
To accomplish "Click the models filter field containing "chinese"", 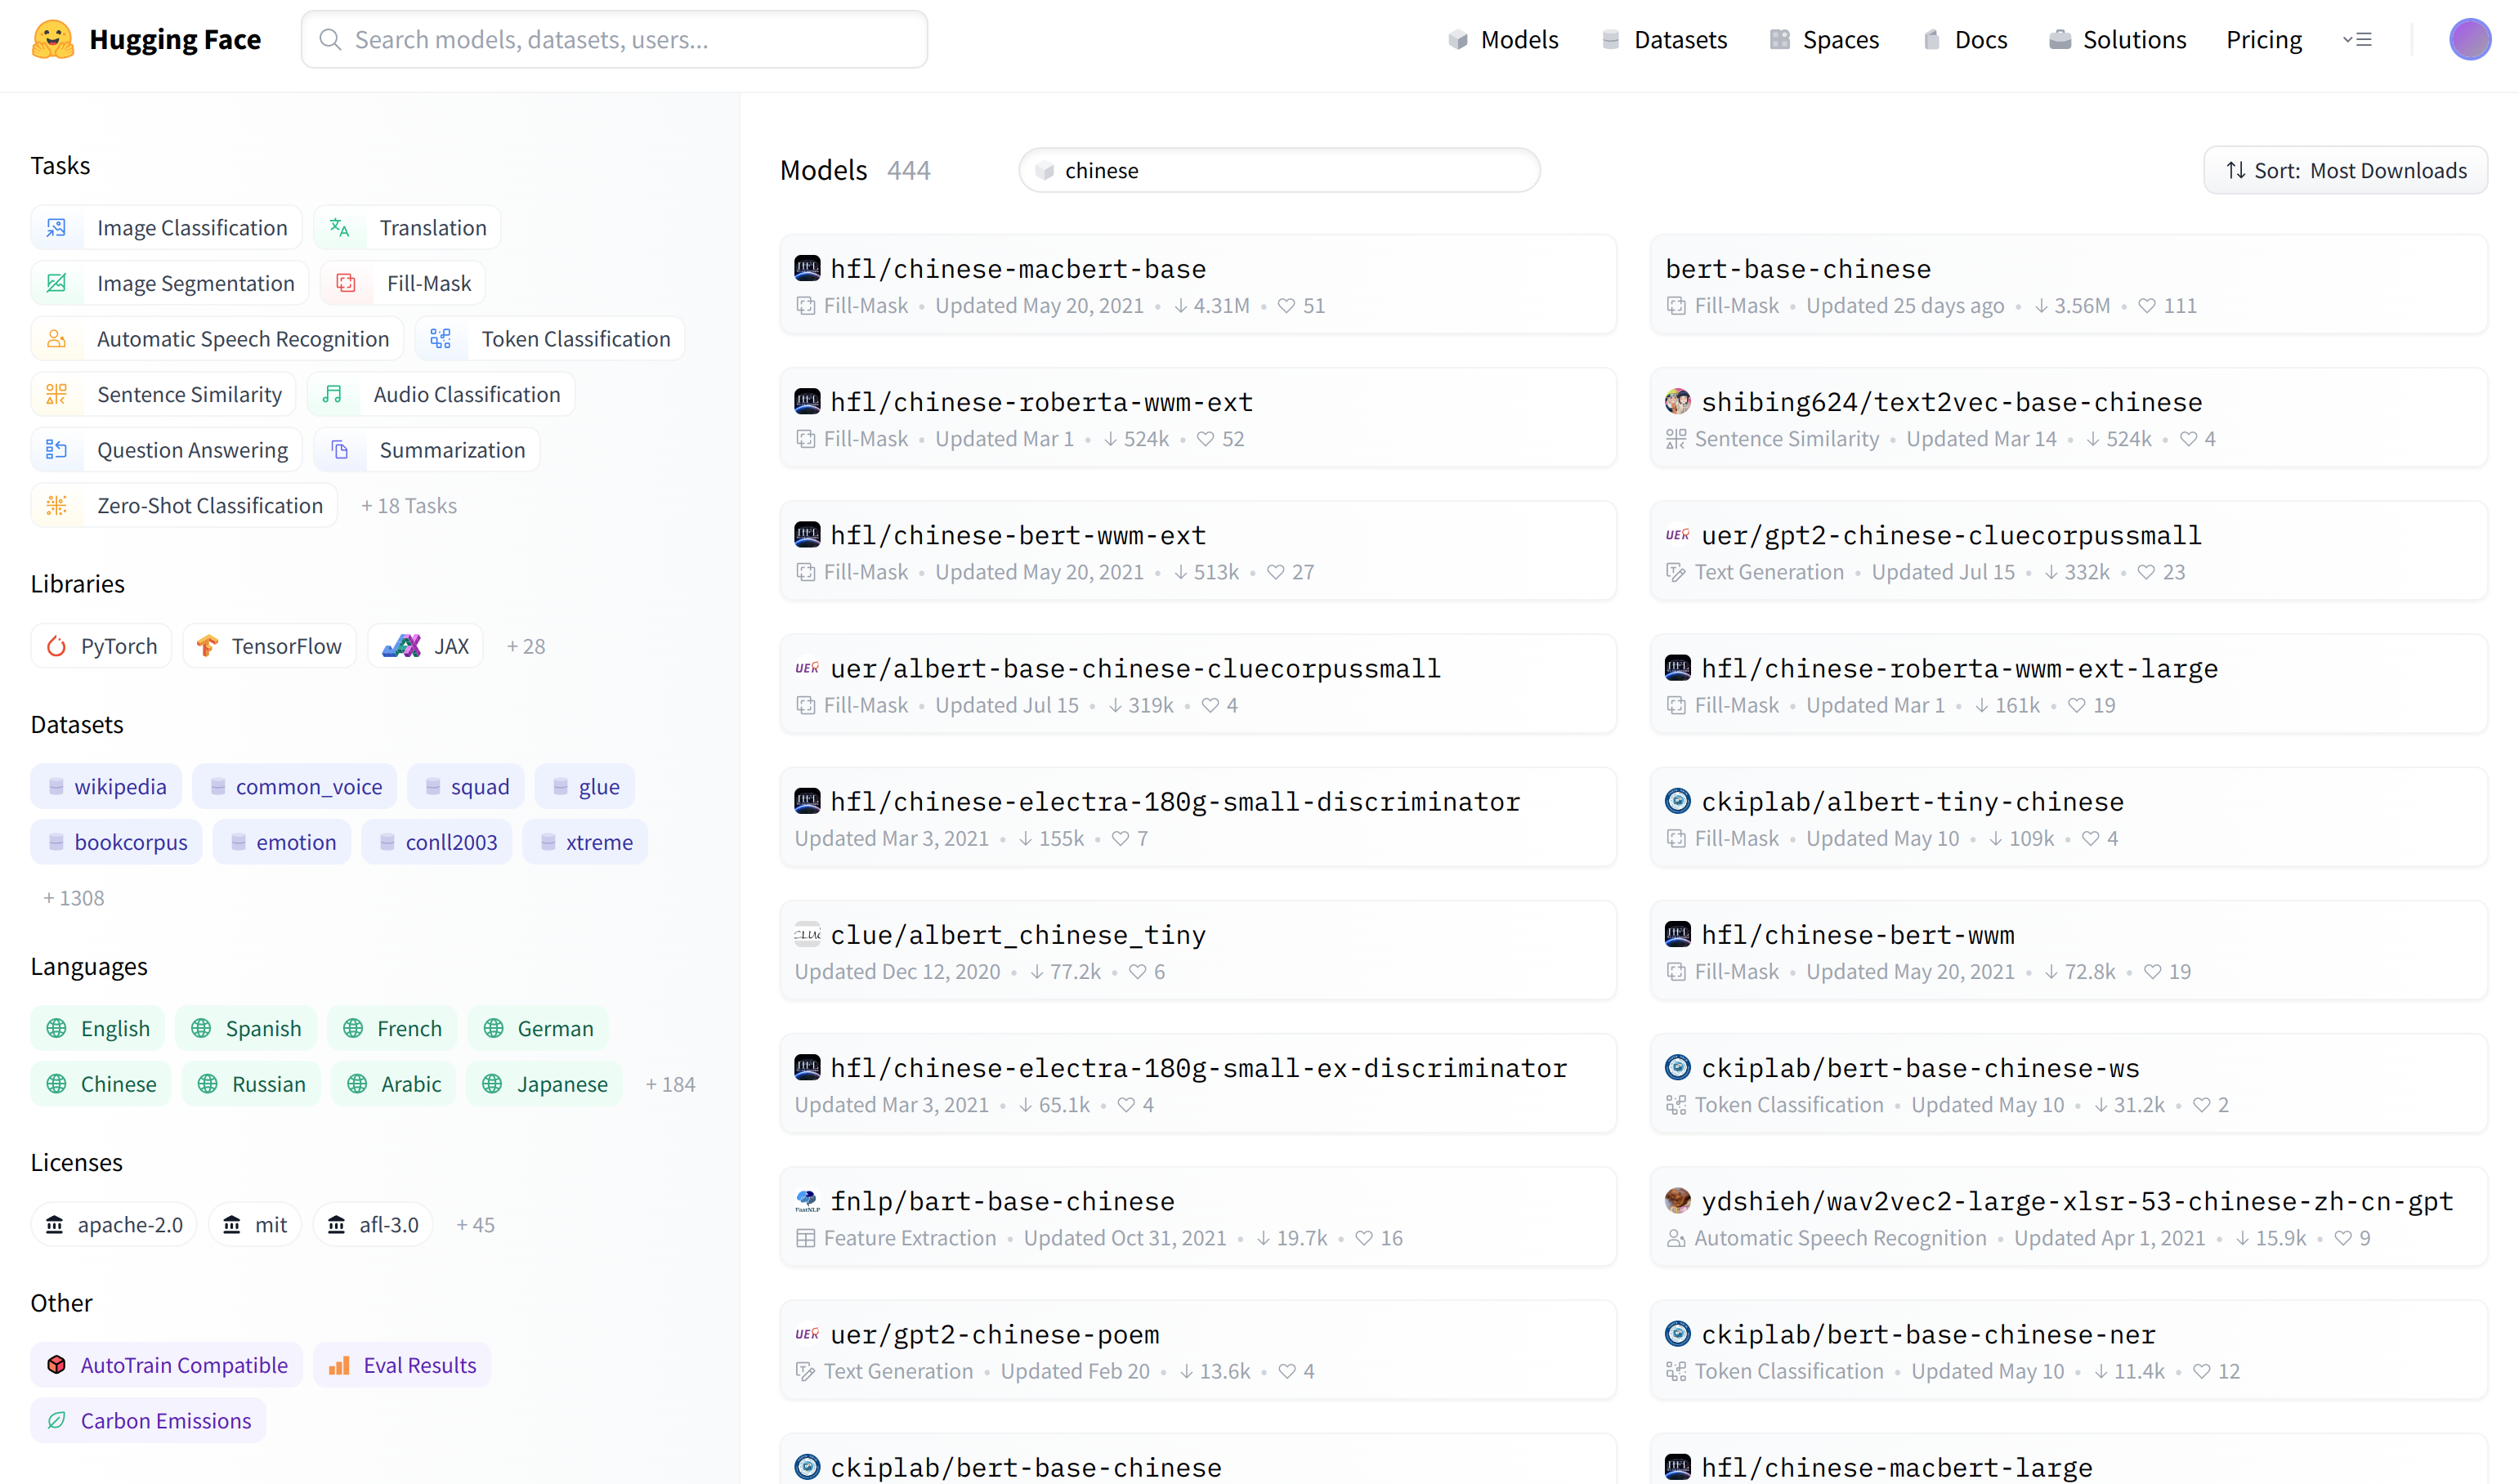I will 1278,170.
